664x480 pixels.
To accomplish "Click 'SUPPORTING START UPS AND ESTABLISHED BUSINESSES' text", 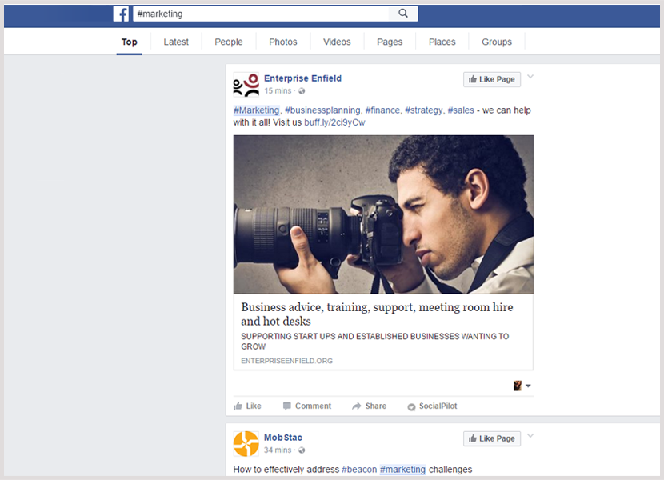I will pos(374,342).
